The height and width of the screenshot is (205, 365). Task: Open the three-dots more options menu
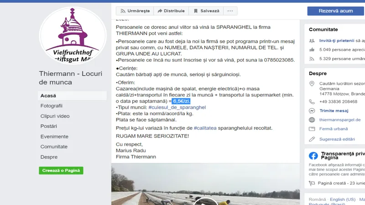pyautogui.click(x=230, y=11)
